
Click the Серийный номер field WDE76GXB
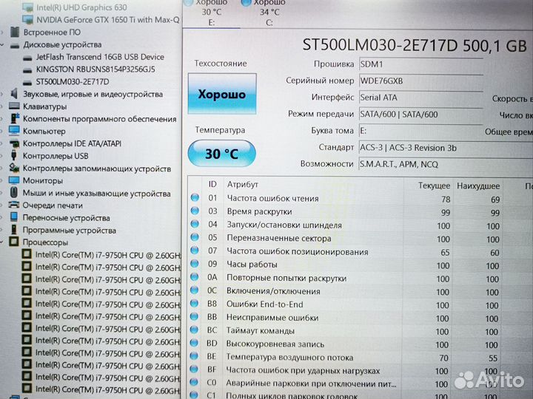click(x=420, y=81)
